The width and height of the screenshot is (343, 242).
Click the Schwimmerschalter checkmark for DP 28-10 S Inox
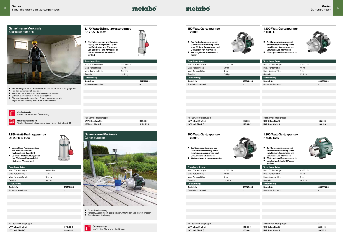(64, 190)
